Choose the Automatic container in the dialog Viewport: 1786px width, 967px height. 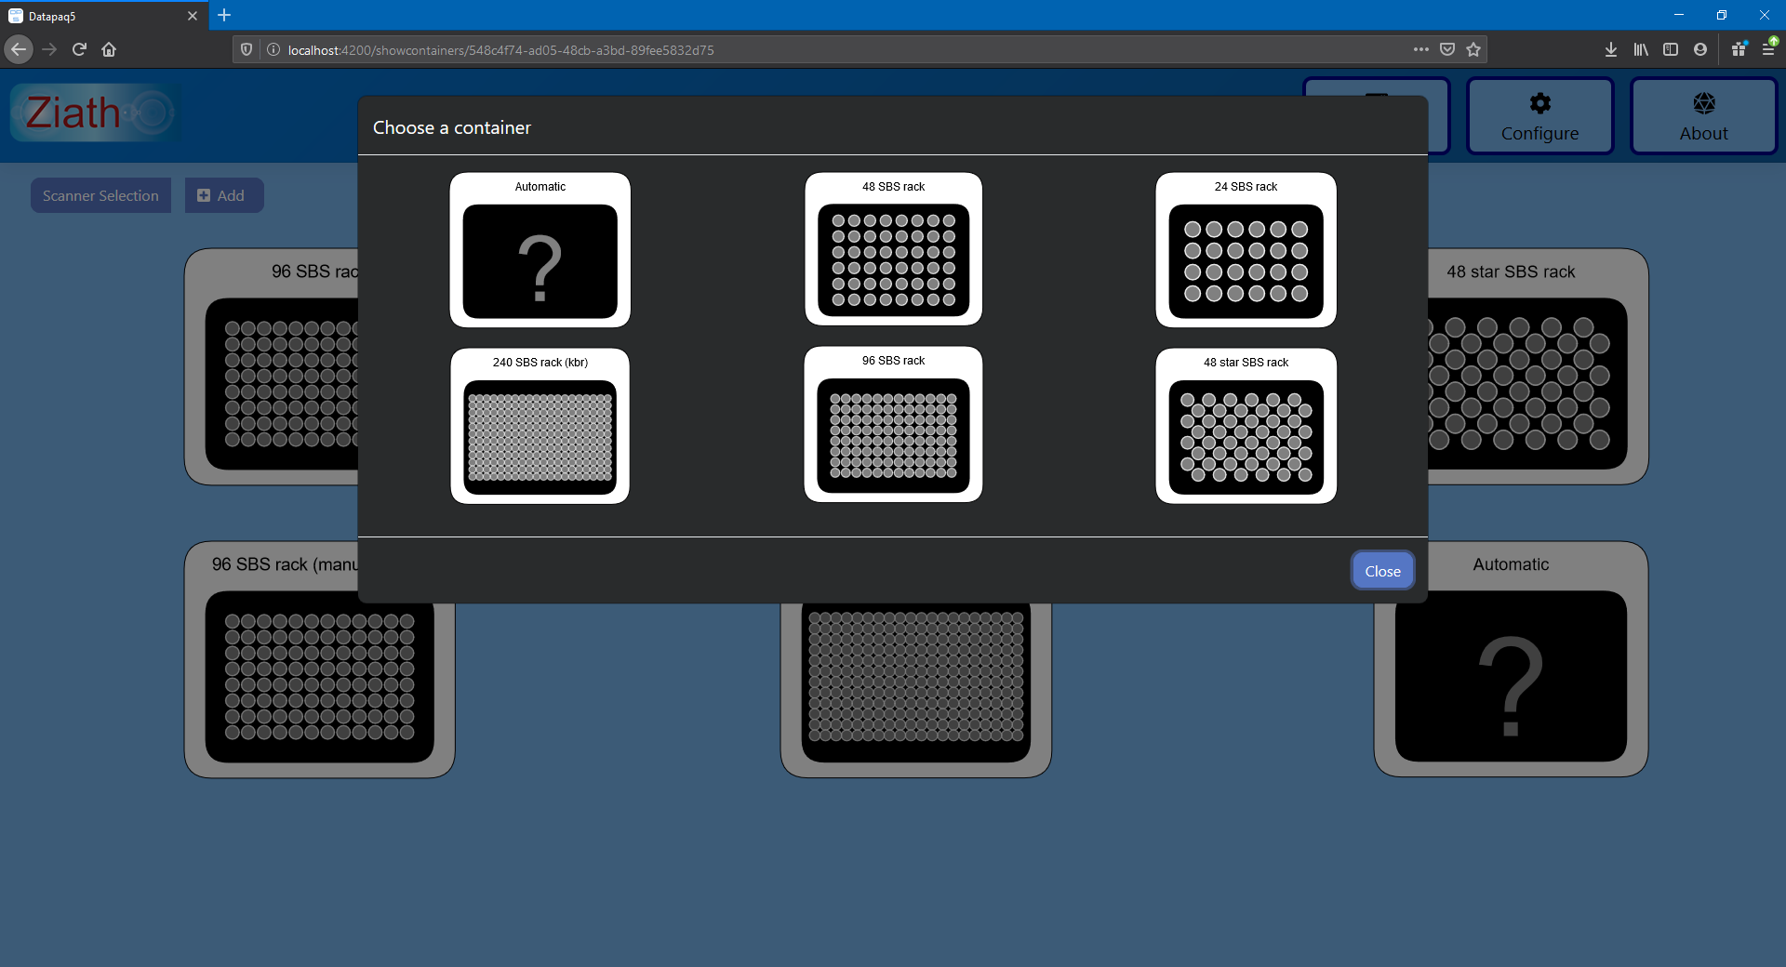pos(540,250)
